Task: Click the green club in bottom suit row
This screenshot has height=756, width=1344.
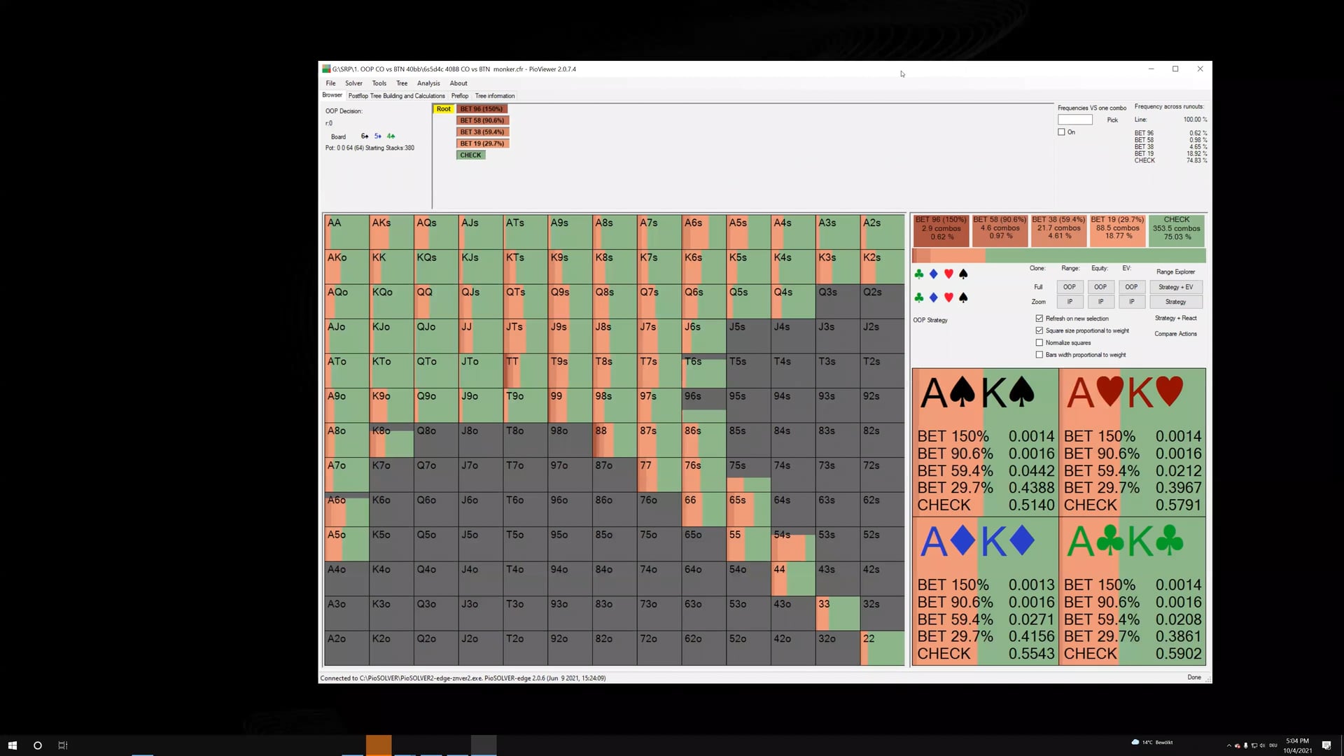Action: coord(919,297)
